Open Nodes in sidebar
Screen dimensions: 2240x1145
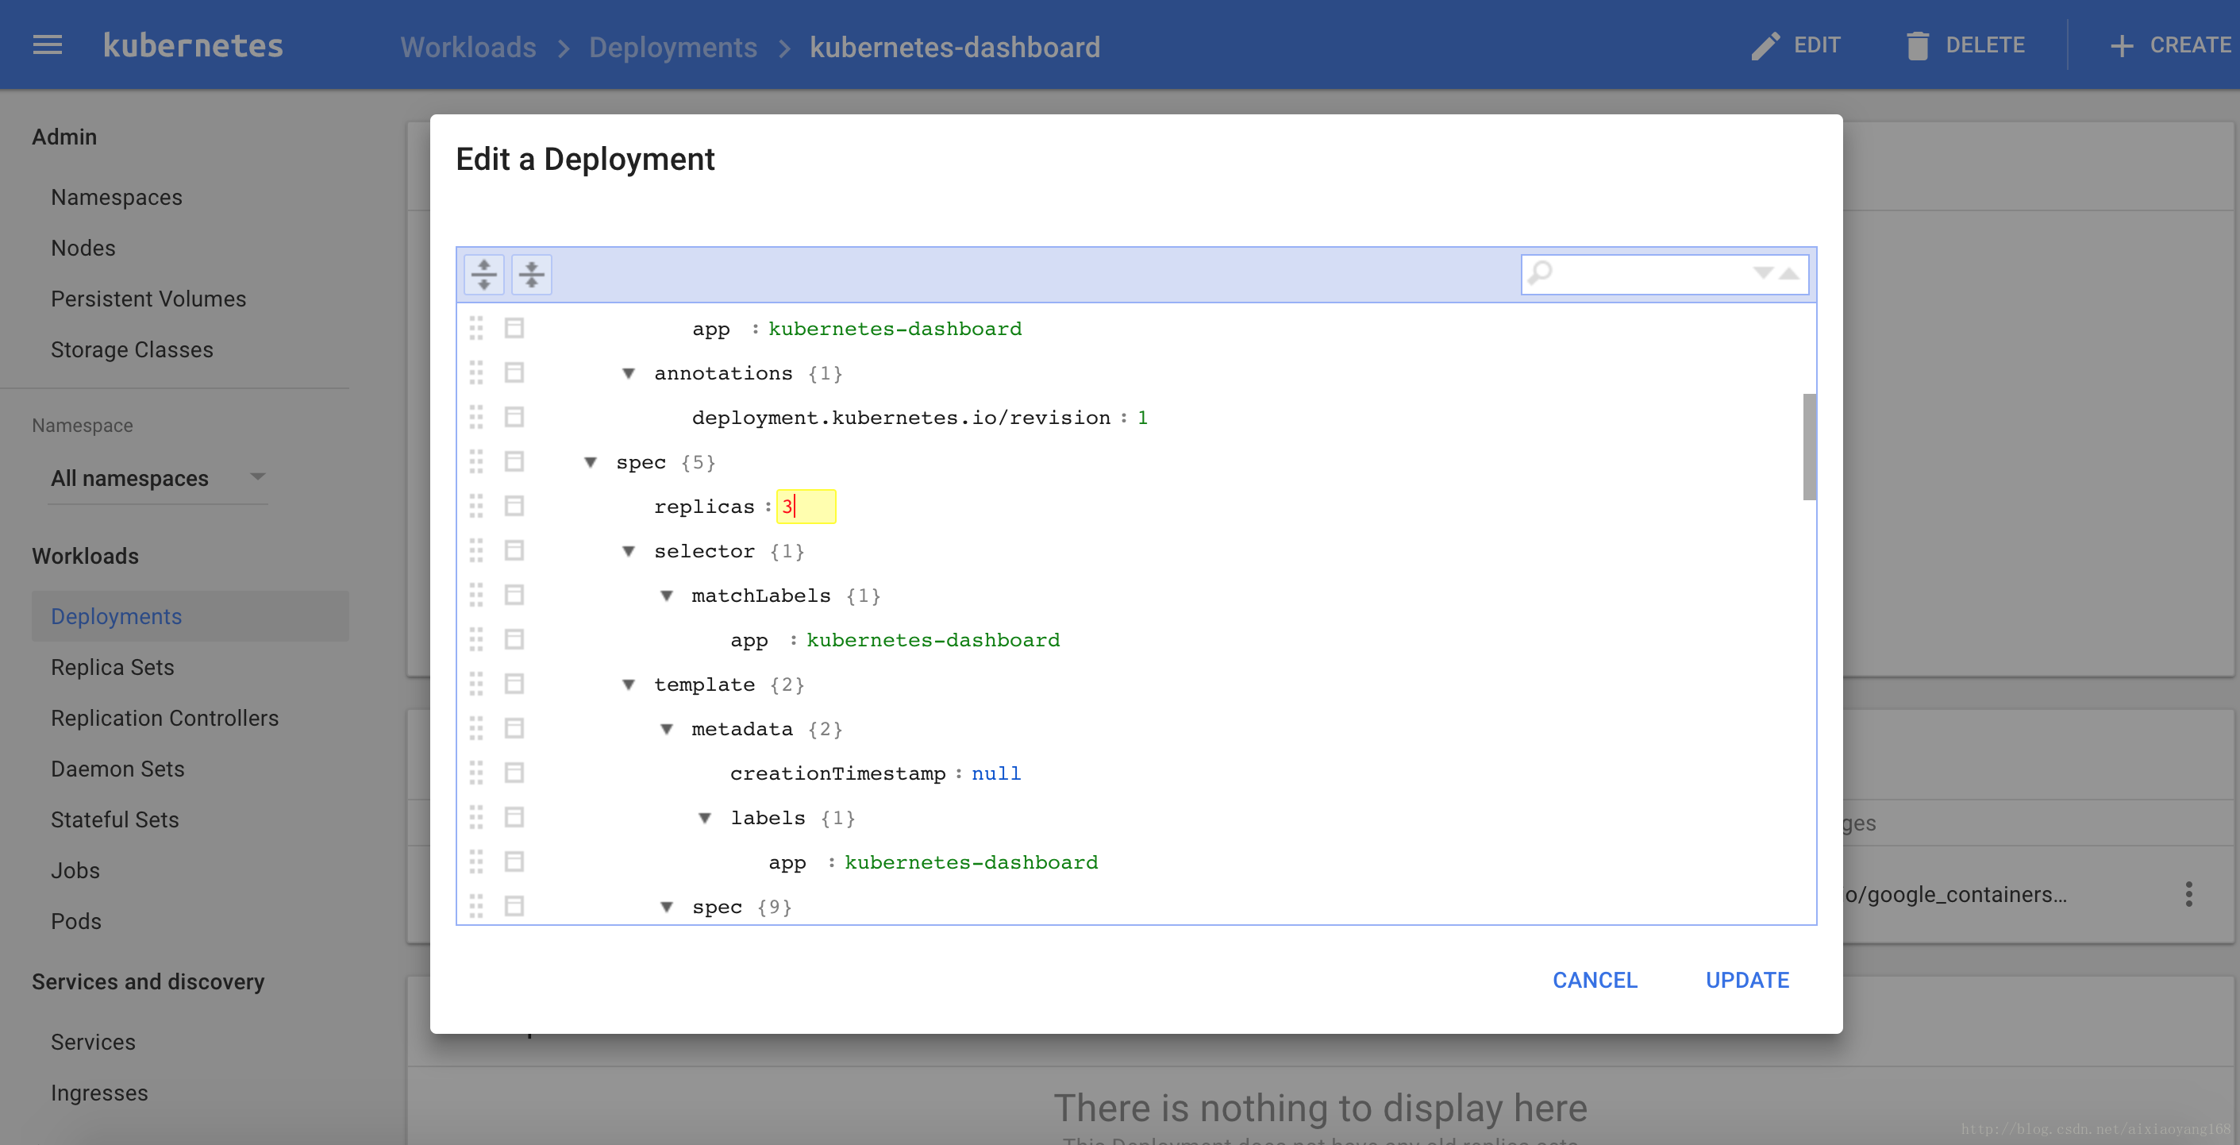click(x=83, y=248)
